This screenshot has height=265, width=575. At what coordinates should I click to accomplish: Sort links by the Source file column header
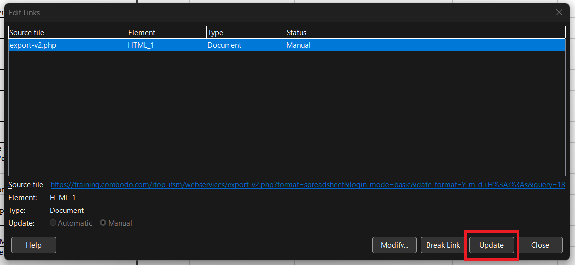tap(68, 33)
